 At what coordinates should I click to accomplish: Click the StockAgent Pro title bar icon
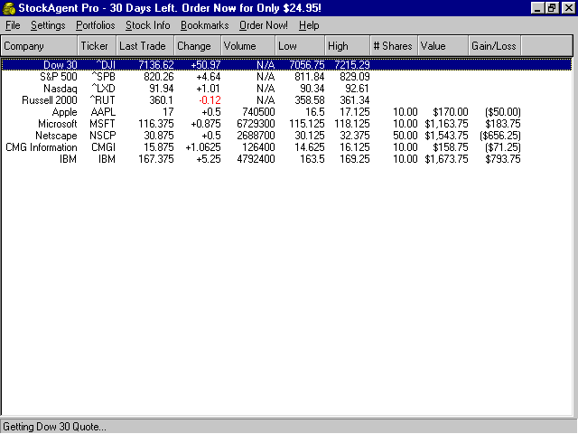click(9, 7)
